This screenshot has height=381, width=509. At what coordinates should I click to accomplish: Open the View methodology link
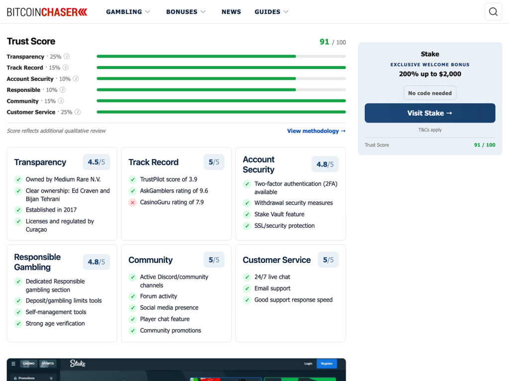coord(316,131)
